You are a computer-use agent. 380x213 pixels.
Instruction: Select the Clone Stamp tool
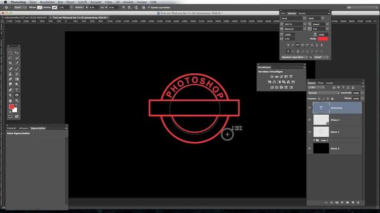pos(11,74)
